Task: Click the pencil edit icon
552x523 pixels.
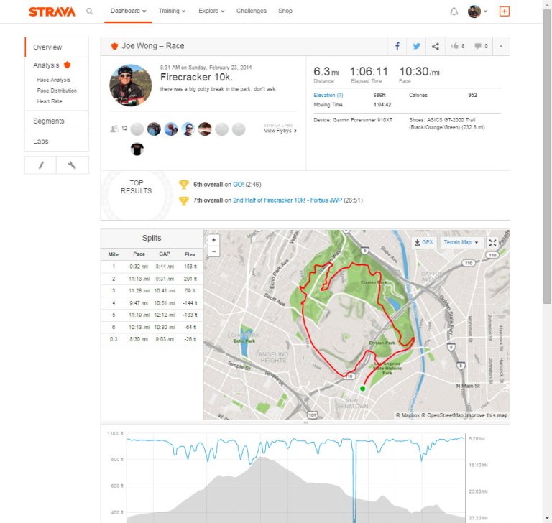Action: click(40, 165)
